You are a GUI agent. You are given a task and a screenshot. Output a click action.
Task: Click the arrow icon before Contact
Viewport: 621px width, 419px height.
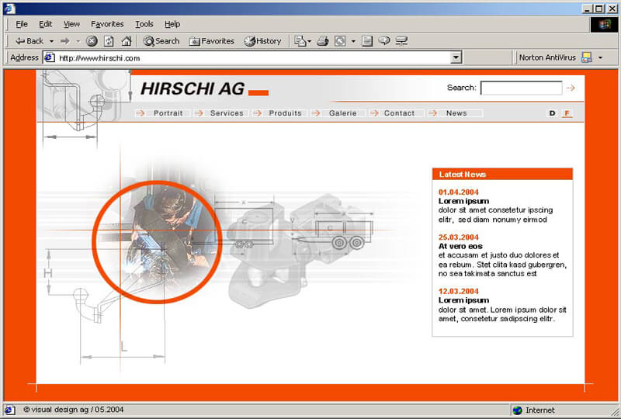point(374,113)
